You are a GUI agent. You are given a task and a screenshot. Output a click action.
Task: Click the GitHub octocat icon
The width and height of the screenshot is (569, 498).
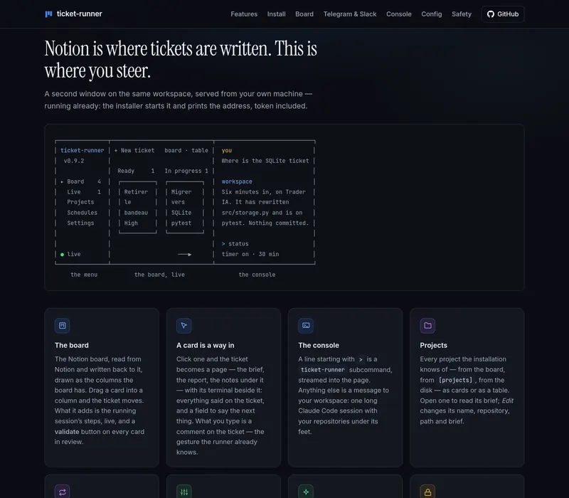(x=491, y=14)
